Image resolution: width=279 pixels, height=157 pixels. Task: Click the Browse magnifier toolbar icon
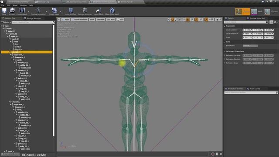pos(12,10)
